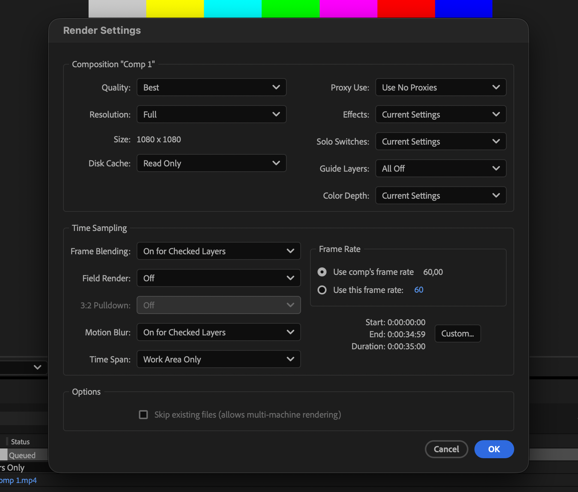Open the Color Depth dropdown

pyautogui.click(x=441, y=195)
